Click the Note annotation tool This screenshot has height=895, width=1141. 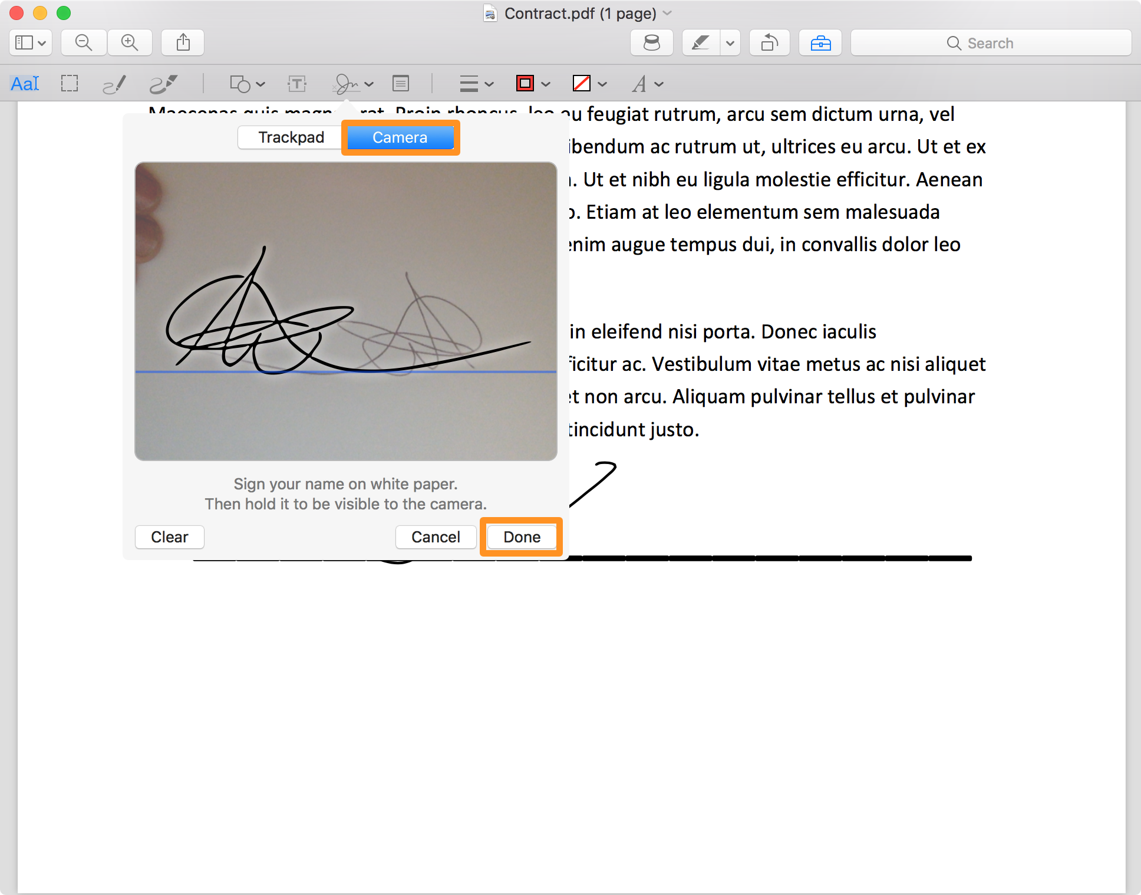[x=401, y=84]
